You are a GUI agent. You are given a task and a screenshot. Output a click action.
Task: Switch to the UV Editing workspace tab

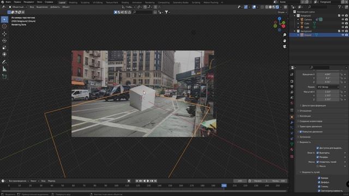[x=98, y=2]
